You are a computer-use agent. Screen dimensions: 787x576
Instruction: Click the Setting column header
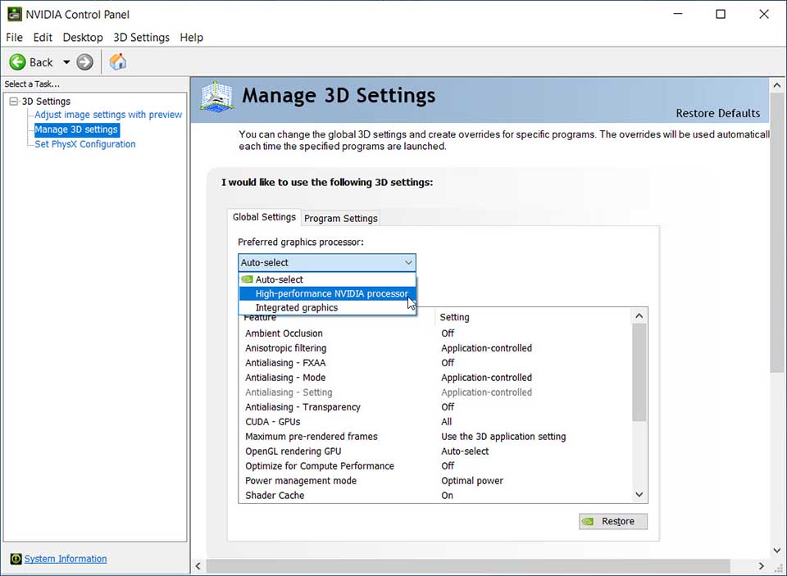(533, 317)
